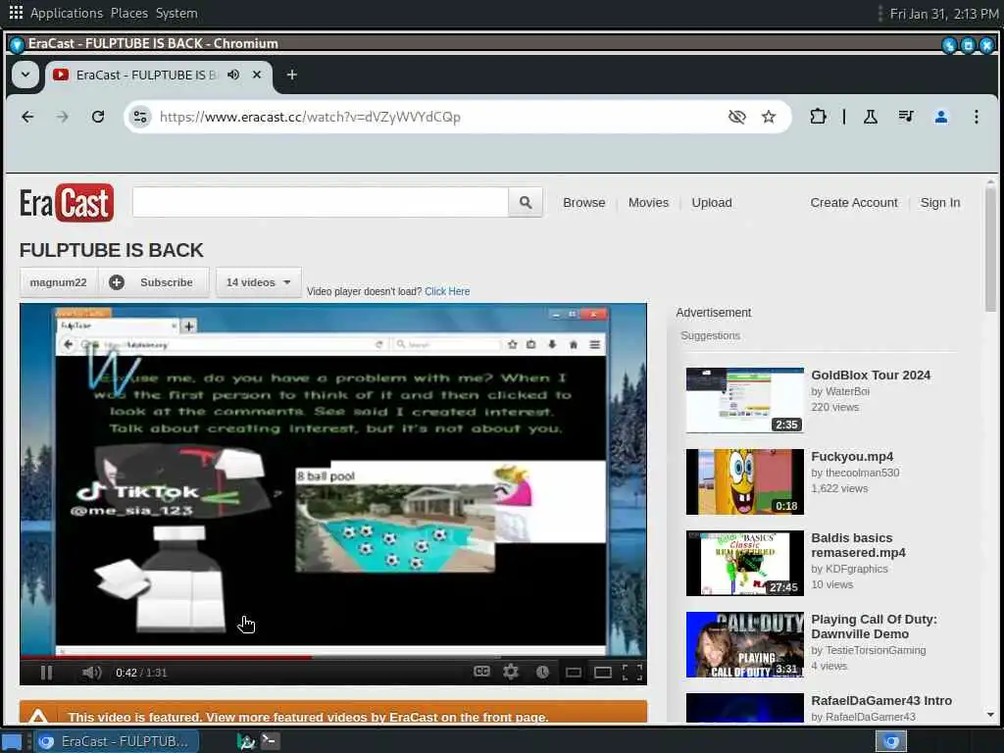1004x753 pixels.
Task: Open the GoldBlox Tour 2024 title link
Action: pos(871,376)
